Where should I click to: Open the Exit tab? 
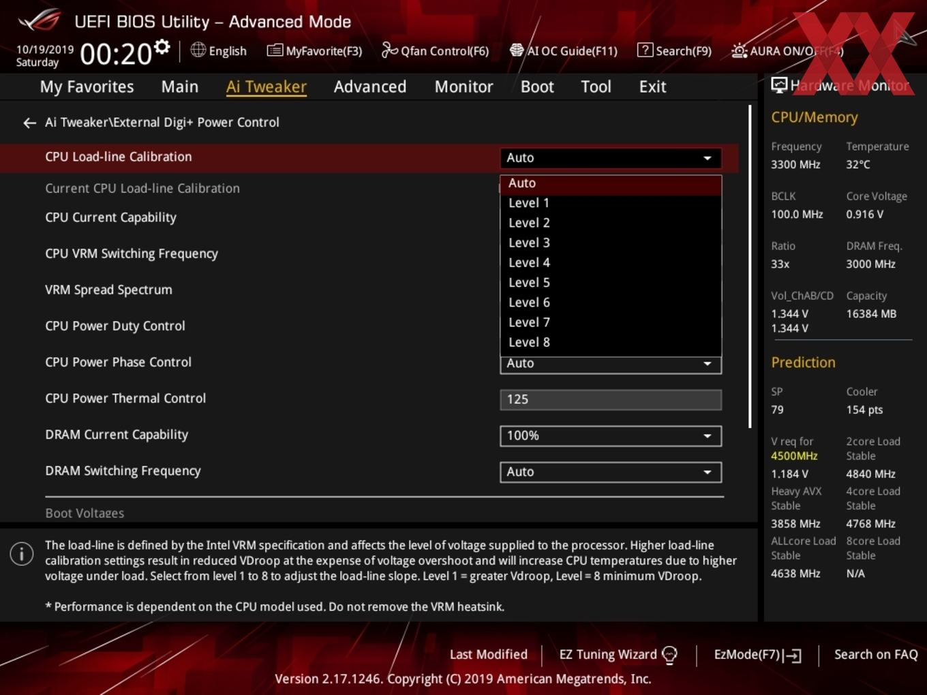[652, 87]
